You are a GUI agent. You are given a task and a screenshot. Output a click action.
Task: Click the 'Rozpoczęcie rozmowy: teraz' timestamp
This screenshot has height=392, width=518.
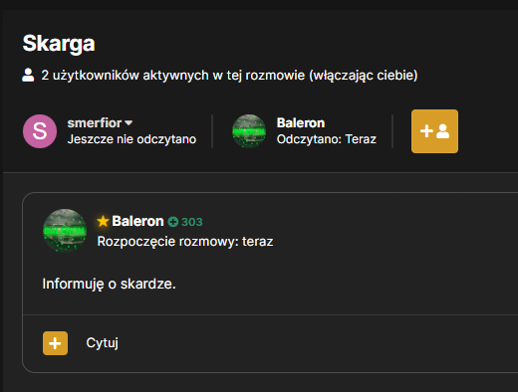point(185,242)
